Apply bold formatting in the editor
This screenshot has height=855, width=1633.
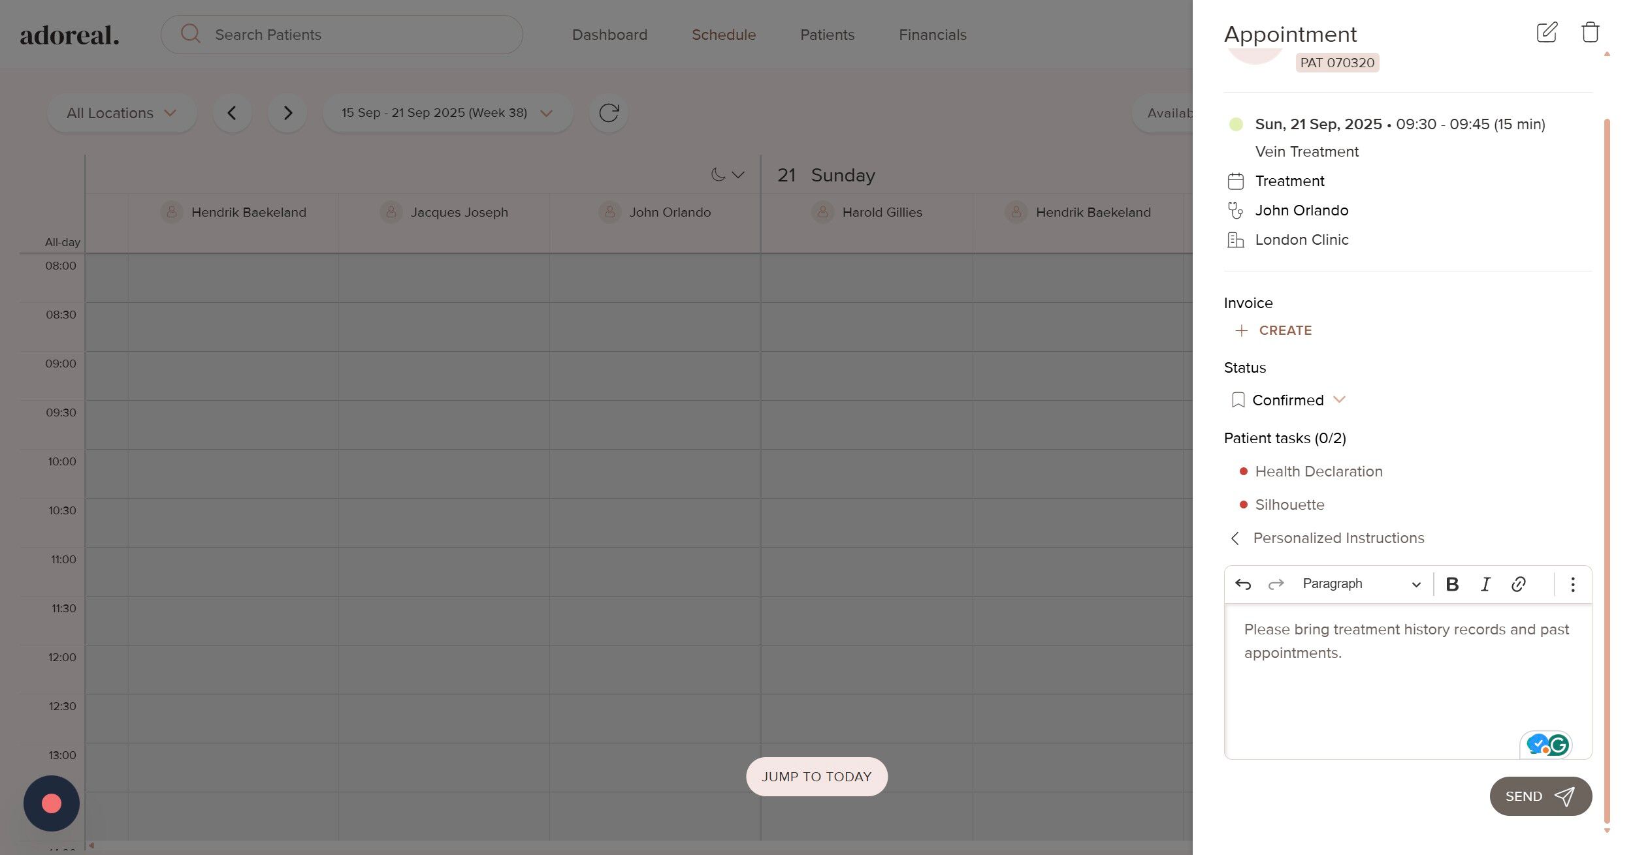tap(1452, 584)
